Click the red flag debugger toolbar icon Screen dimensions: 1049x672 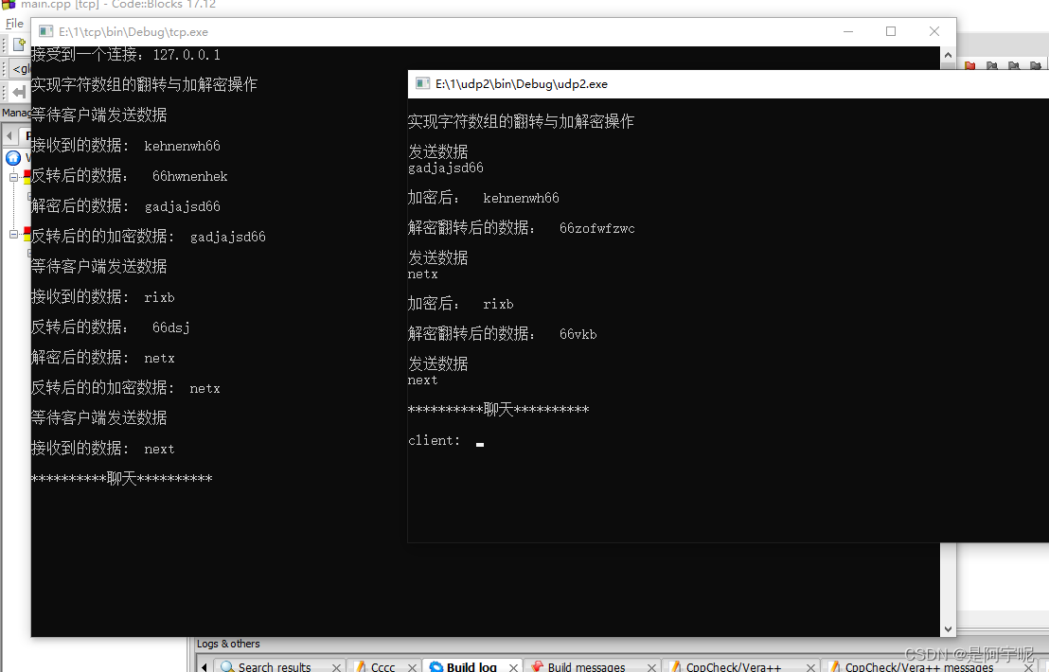tap(969, 65)
